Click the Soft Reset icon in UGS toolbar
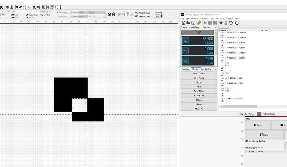Screen dimensions: 287x167 click(x=231, y=23)
